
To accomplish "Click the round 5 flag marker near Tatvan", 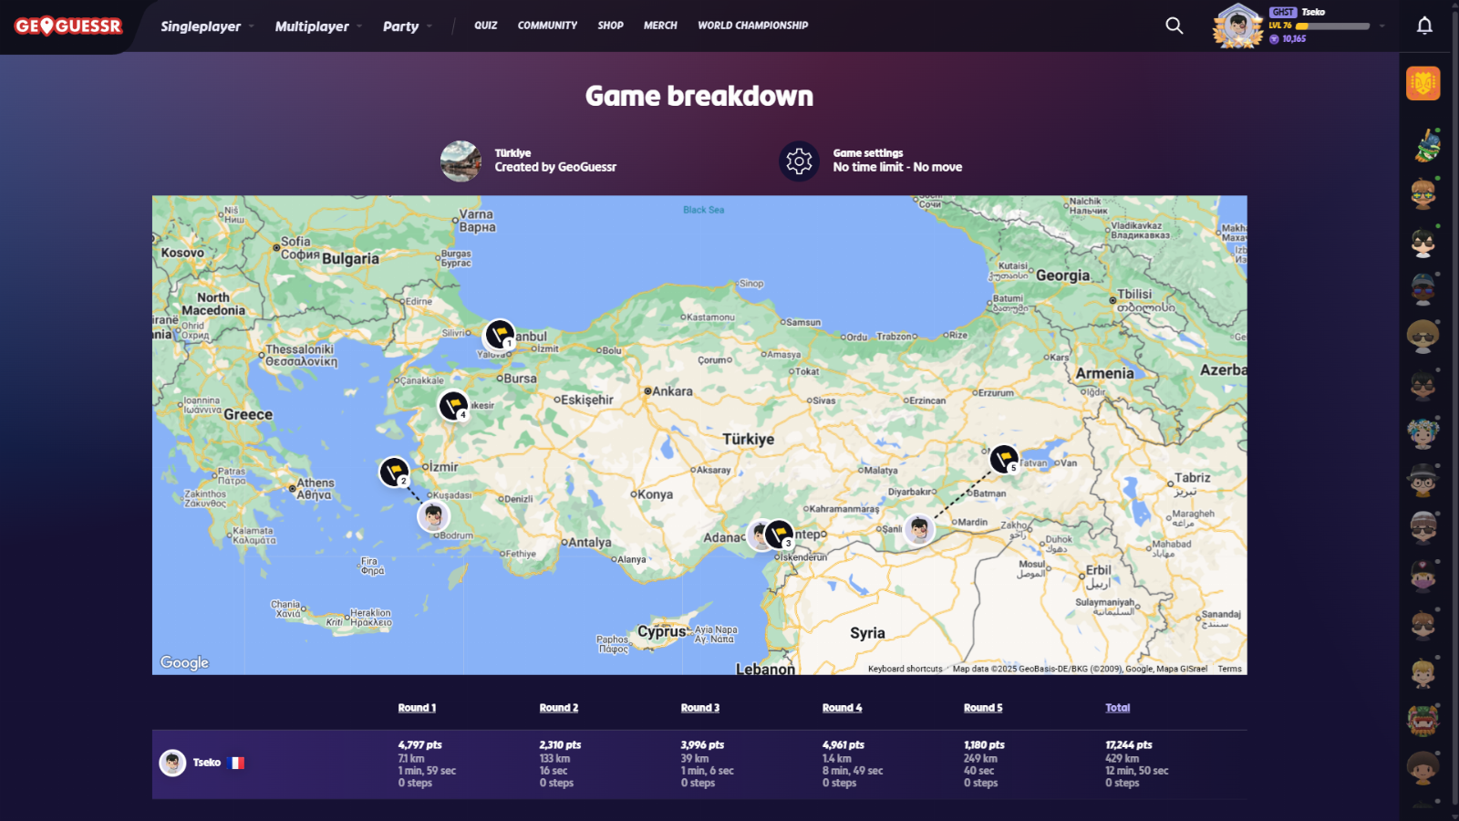I will coord(1003,458).
